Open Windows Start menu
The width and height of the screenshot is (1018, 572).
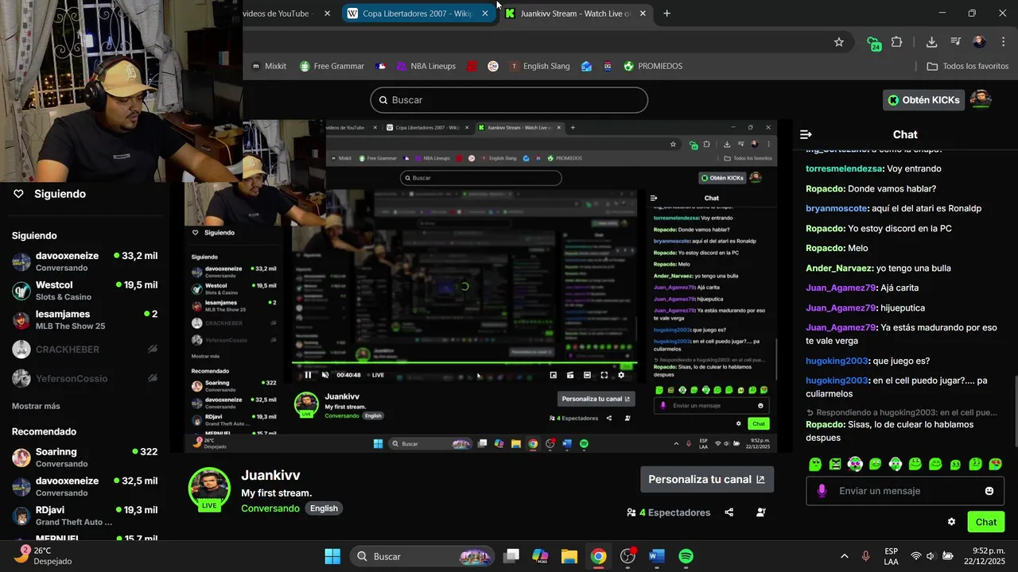pyautogui.click(x=332, y=556)
